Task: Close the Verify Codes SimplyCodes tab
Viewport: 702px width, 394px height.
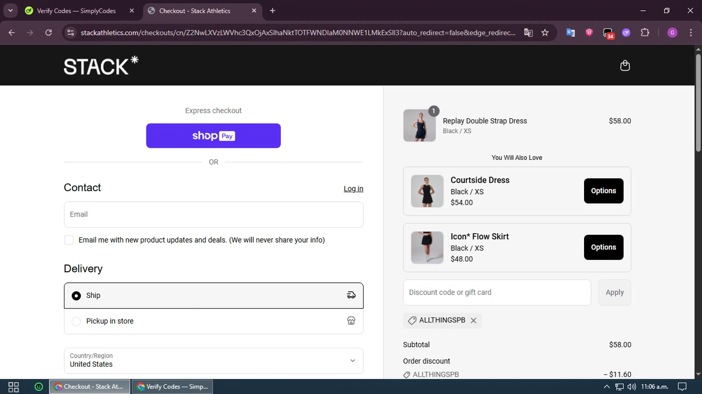Action: (x=132, y=11)
